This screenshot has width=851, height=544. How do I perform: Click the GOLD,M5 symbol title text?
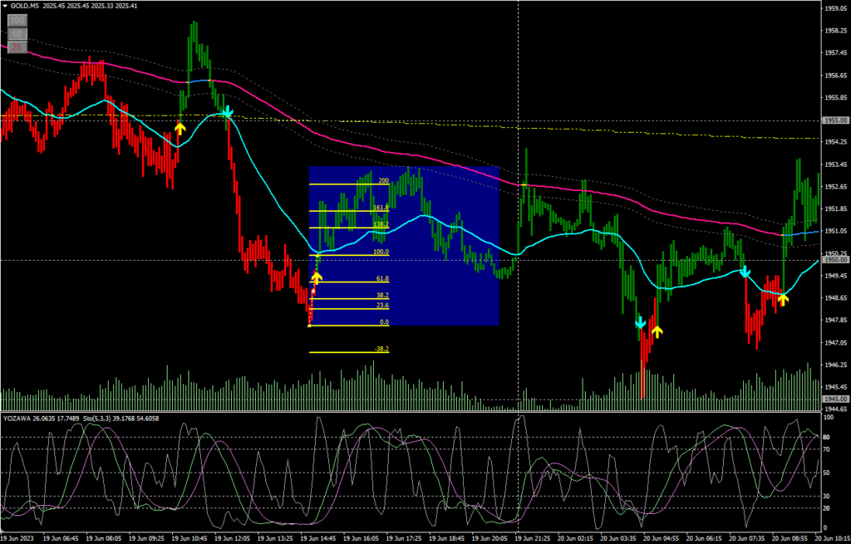click(25, 6)
